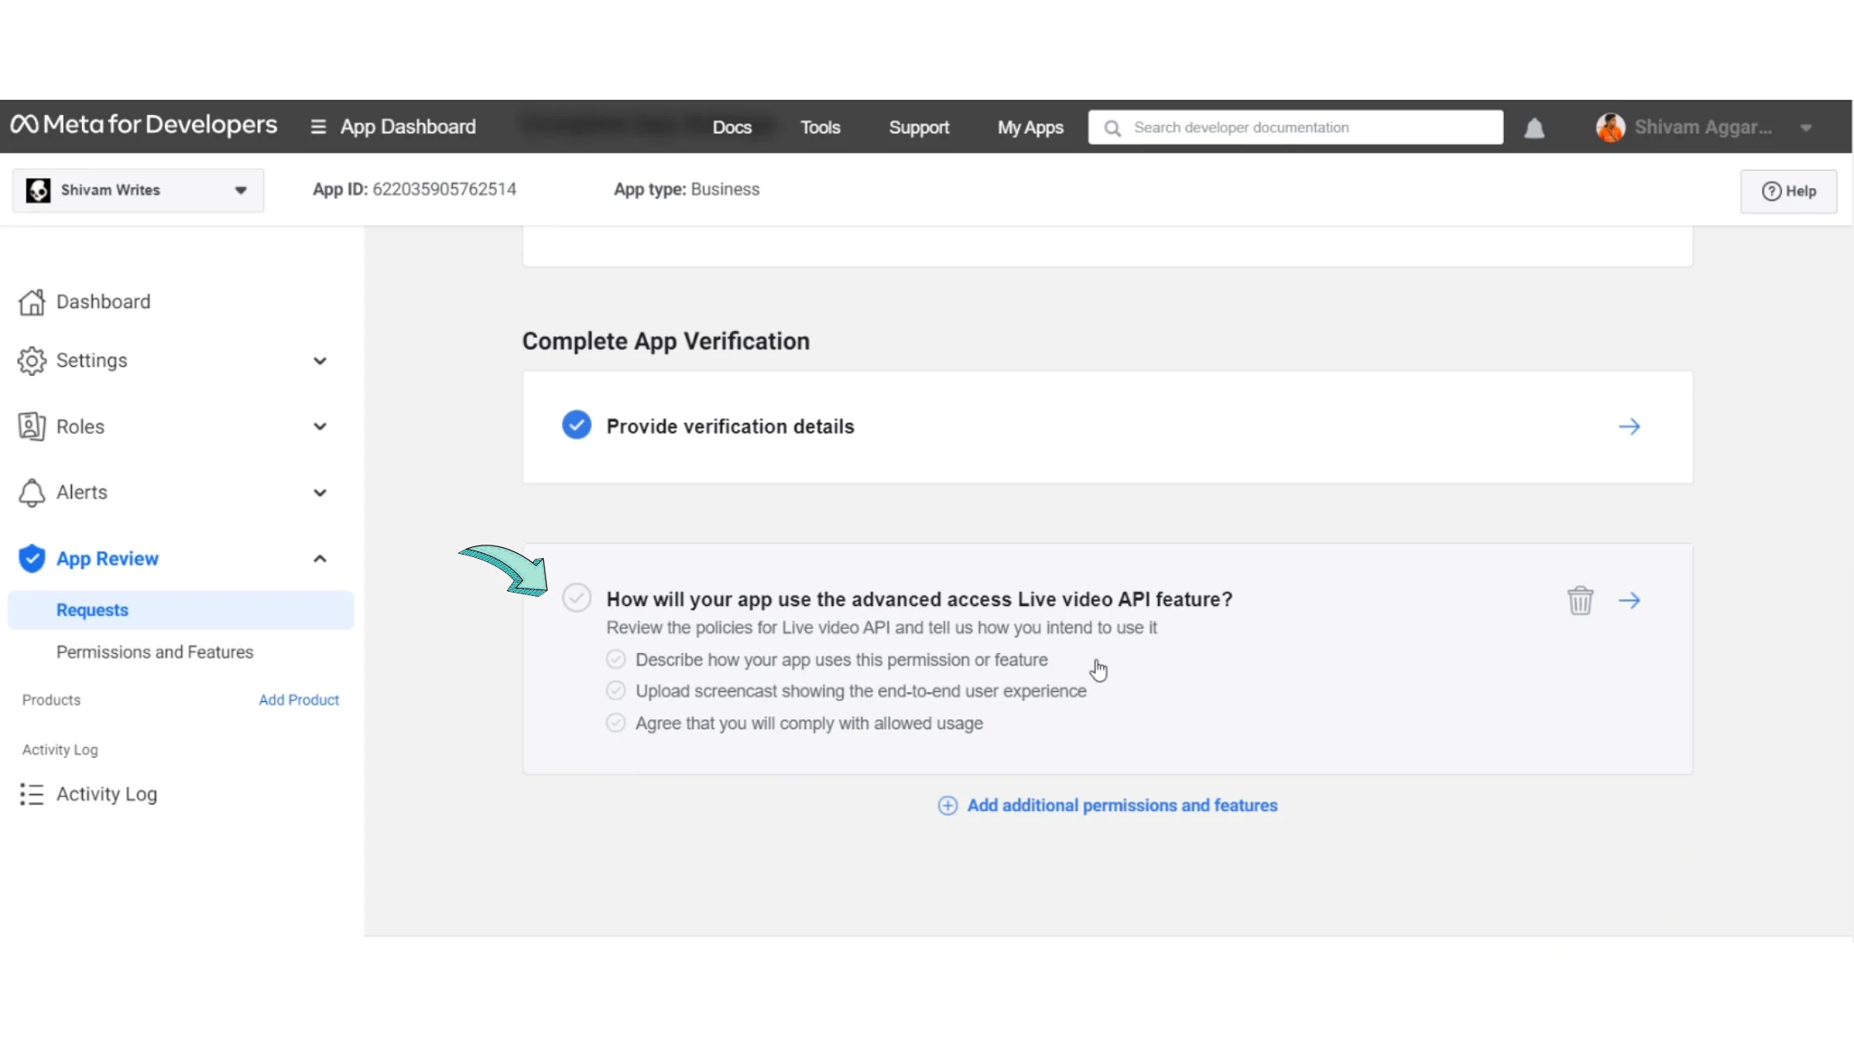Open the App Dashboard hamburger menu
Image resolution: width=1854 pixels, height=1043 pixels.
(318, 127)
